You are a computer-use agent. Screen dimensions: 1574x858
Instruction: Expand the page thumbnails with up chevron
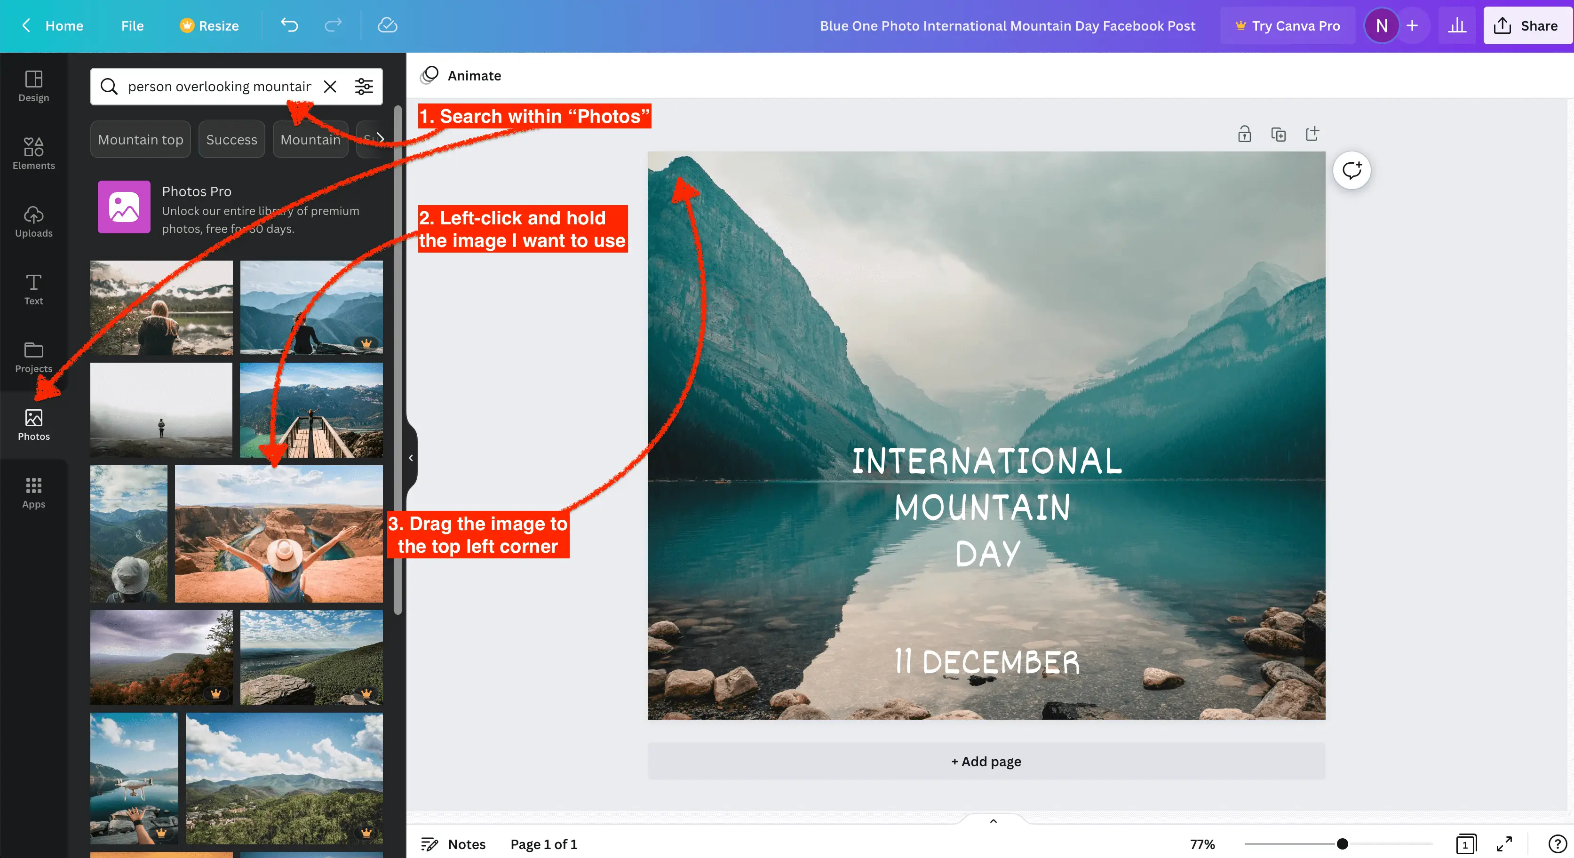(993, 821)
